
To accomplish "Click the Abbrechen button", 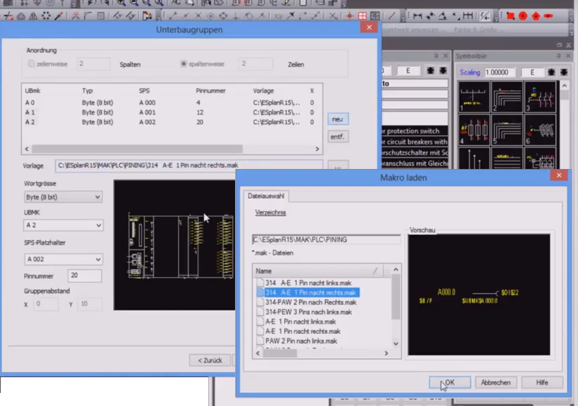I will point(495,383).
